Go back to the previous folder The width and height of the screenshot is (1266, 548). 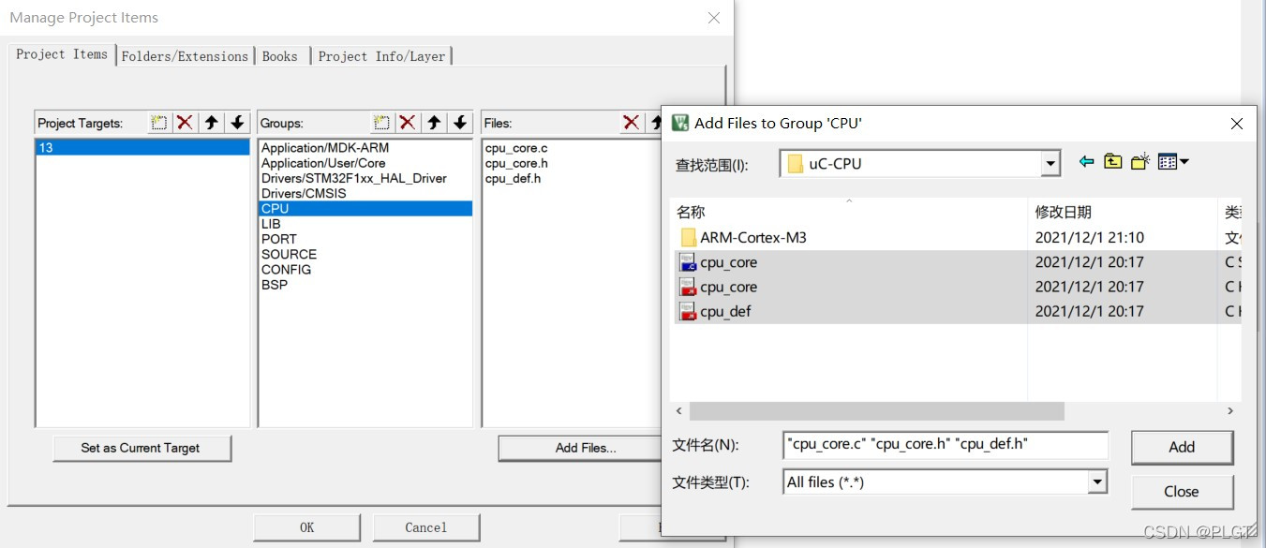coord(1086,160)
